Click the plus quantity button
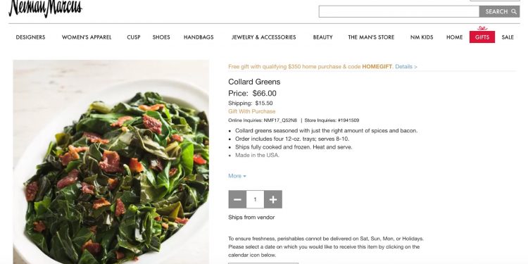This screenshot has height=264, width=528. pos(273,199)
